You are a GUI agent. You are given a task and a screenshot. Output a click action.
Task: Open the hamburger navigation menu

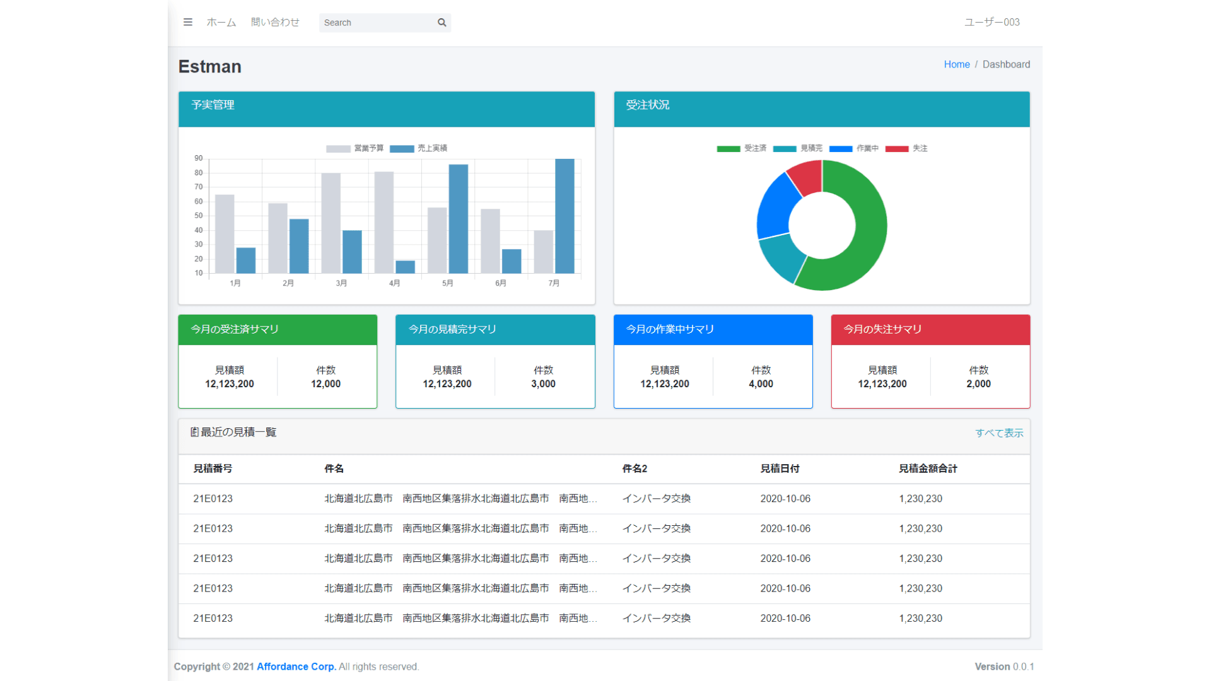point(187,22)
